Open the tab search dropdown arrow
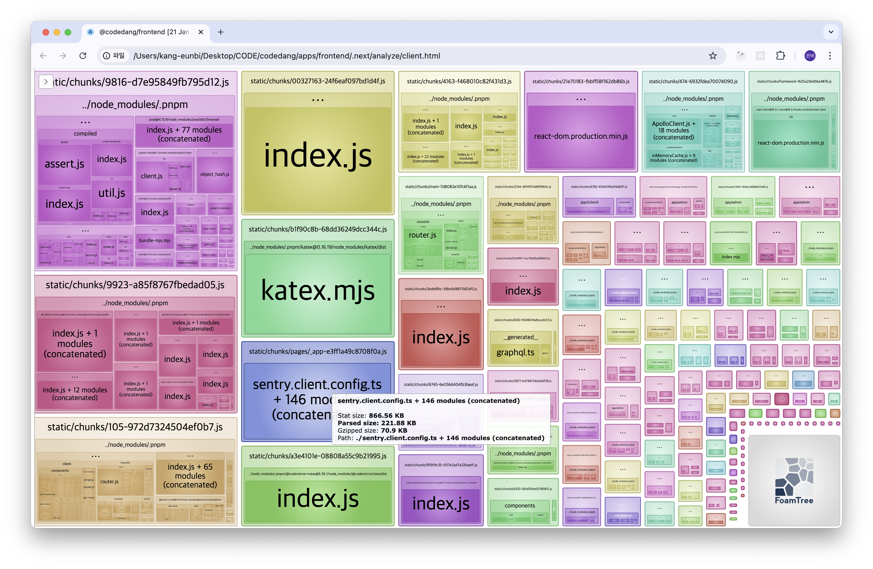Viewport: 873px width, 569px height. click(831, 32)
